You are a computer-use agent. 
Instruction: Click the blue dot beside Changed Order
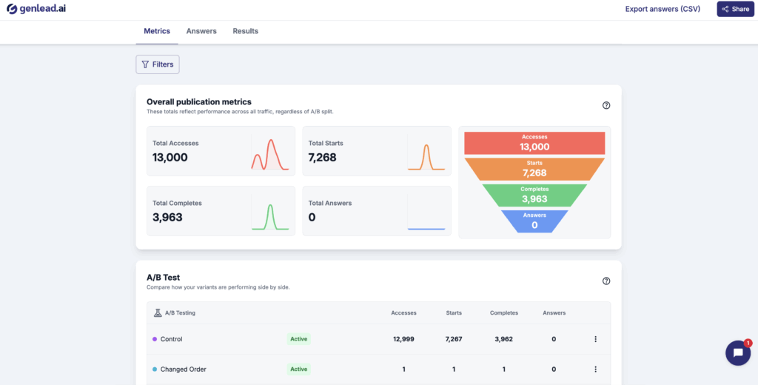(x=155, y=369)
